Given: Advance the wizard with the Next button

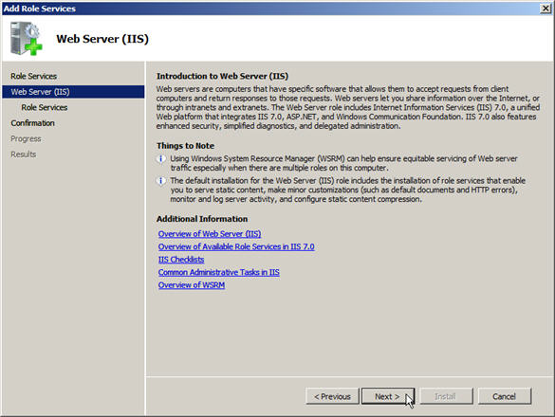Looking at the screenshot, I should (388, 396).
